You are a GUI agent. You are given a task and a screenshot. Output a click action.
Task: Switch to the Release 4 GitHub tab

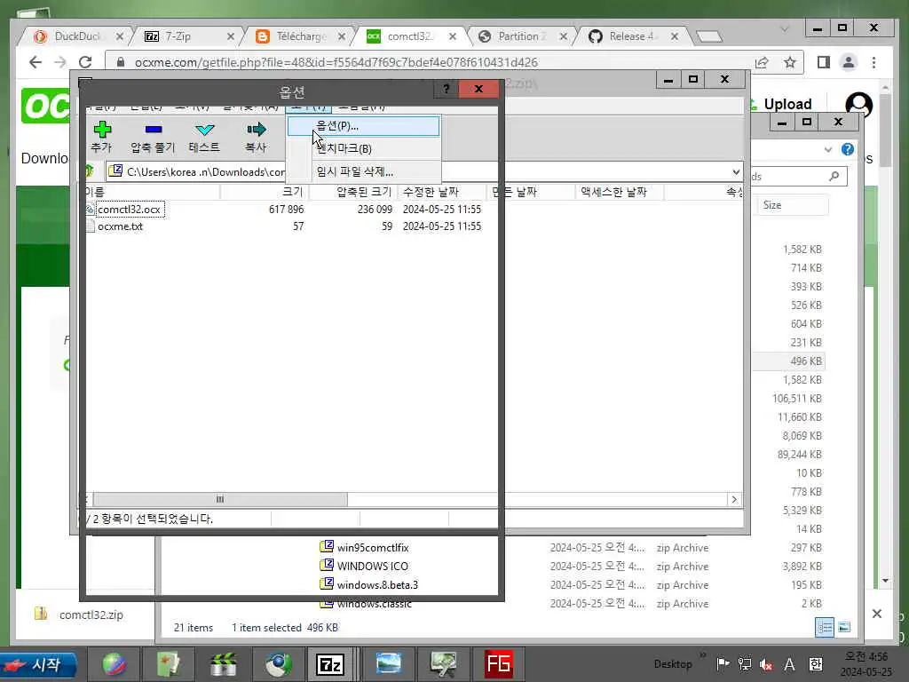point(632,36)
